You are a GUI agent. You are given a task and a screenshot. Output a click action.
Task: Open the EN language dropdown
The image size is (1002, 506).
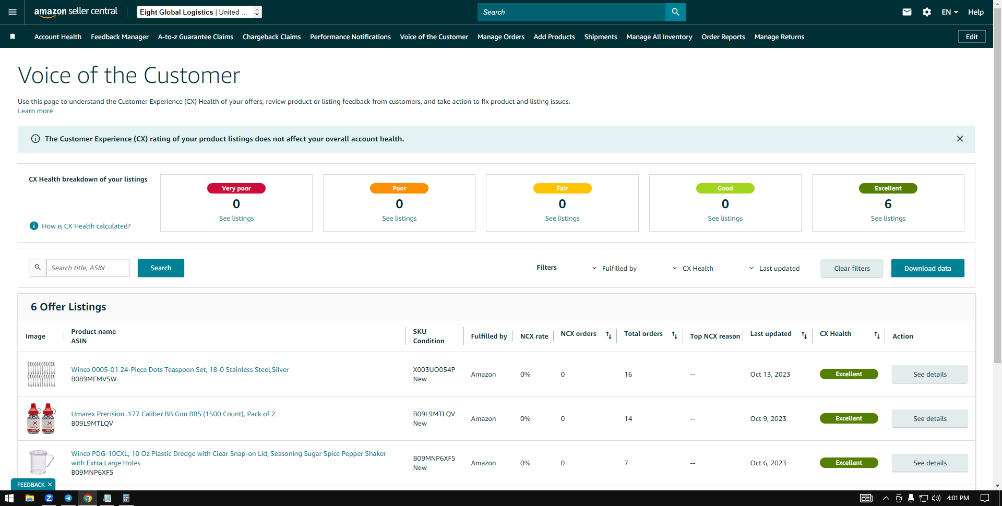[x=950, y=12]
